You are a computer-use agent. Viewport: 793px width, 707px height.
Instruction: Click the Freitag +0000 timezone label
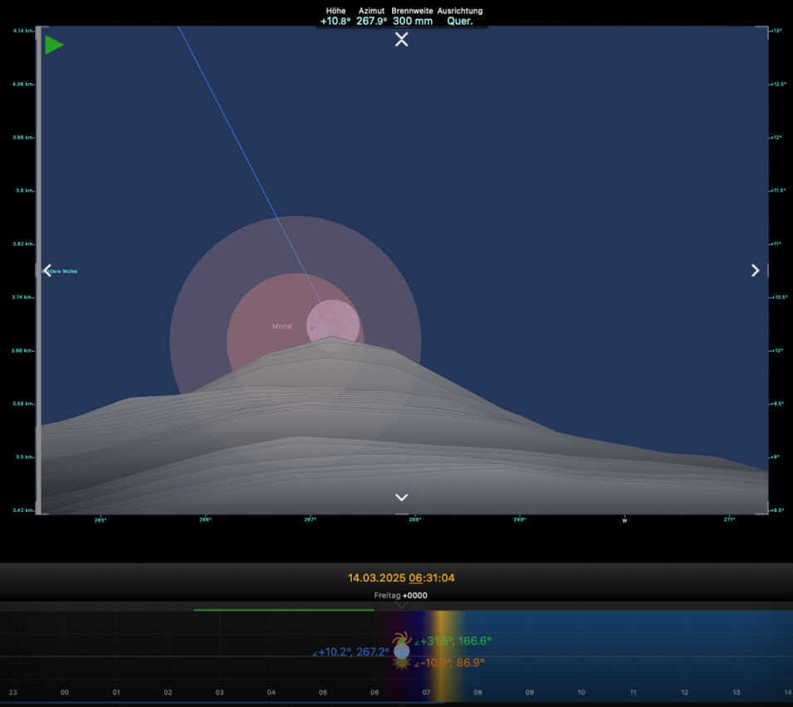(401, 596)
